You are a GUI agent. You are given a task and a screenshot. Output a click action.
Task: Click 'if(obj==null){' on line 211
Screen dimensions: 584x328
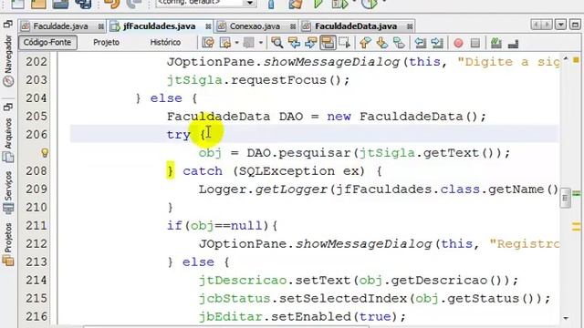pos(222,226)
